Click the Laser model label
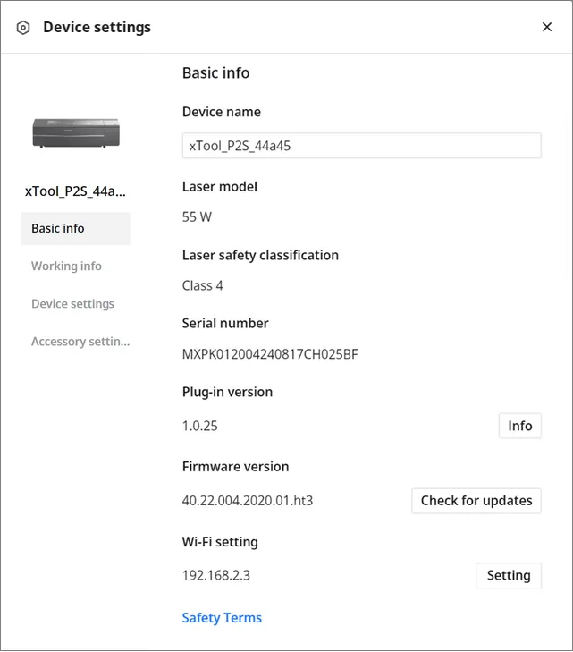Screen dimensions: 573x652 click(x=220, y=187)
